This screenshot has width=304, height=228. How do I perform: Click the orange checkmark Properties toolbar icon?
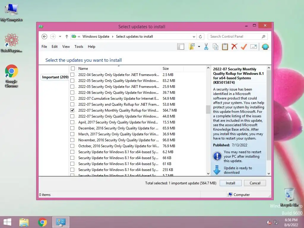pos(244,47)
